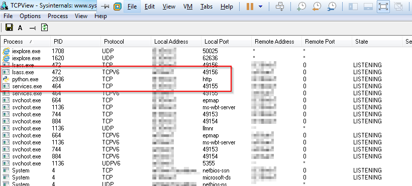Sort by the Local Port column header
Image resolution: width=412 pixels, height=186 pixels.
pos(226,42)
